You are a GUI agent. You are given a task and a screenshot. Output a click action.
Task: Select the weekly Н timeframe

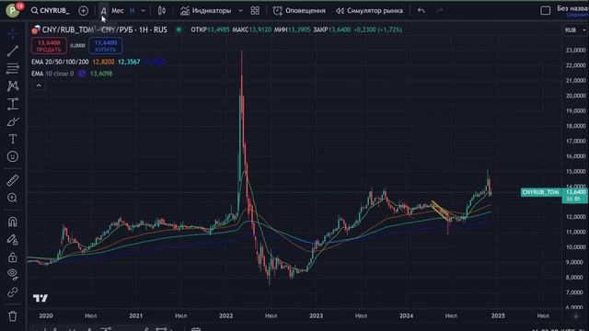point(132,10)
